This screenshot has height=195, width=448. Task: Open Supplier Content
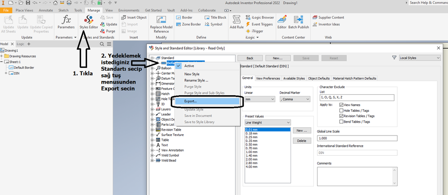pyautogui.click(x=328, y=17)
